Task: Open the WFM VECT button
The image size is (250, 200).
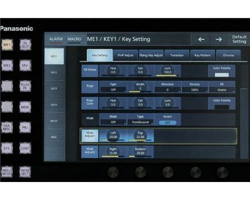Action: (25, 172)
